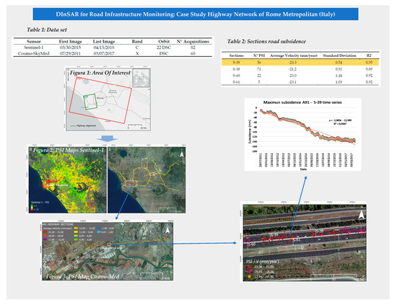This screenshot has width=397, height=305.
Task: Click the north arrow on Figura 3 Cosmo-Med map
Action: click(x=167, y=230)
